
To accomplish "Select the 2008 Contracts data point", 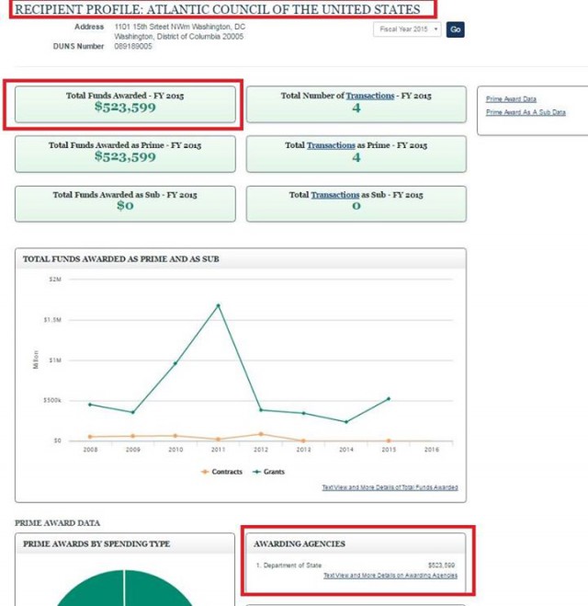I will click(x=90, y=437).
